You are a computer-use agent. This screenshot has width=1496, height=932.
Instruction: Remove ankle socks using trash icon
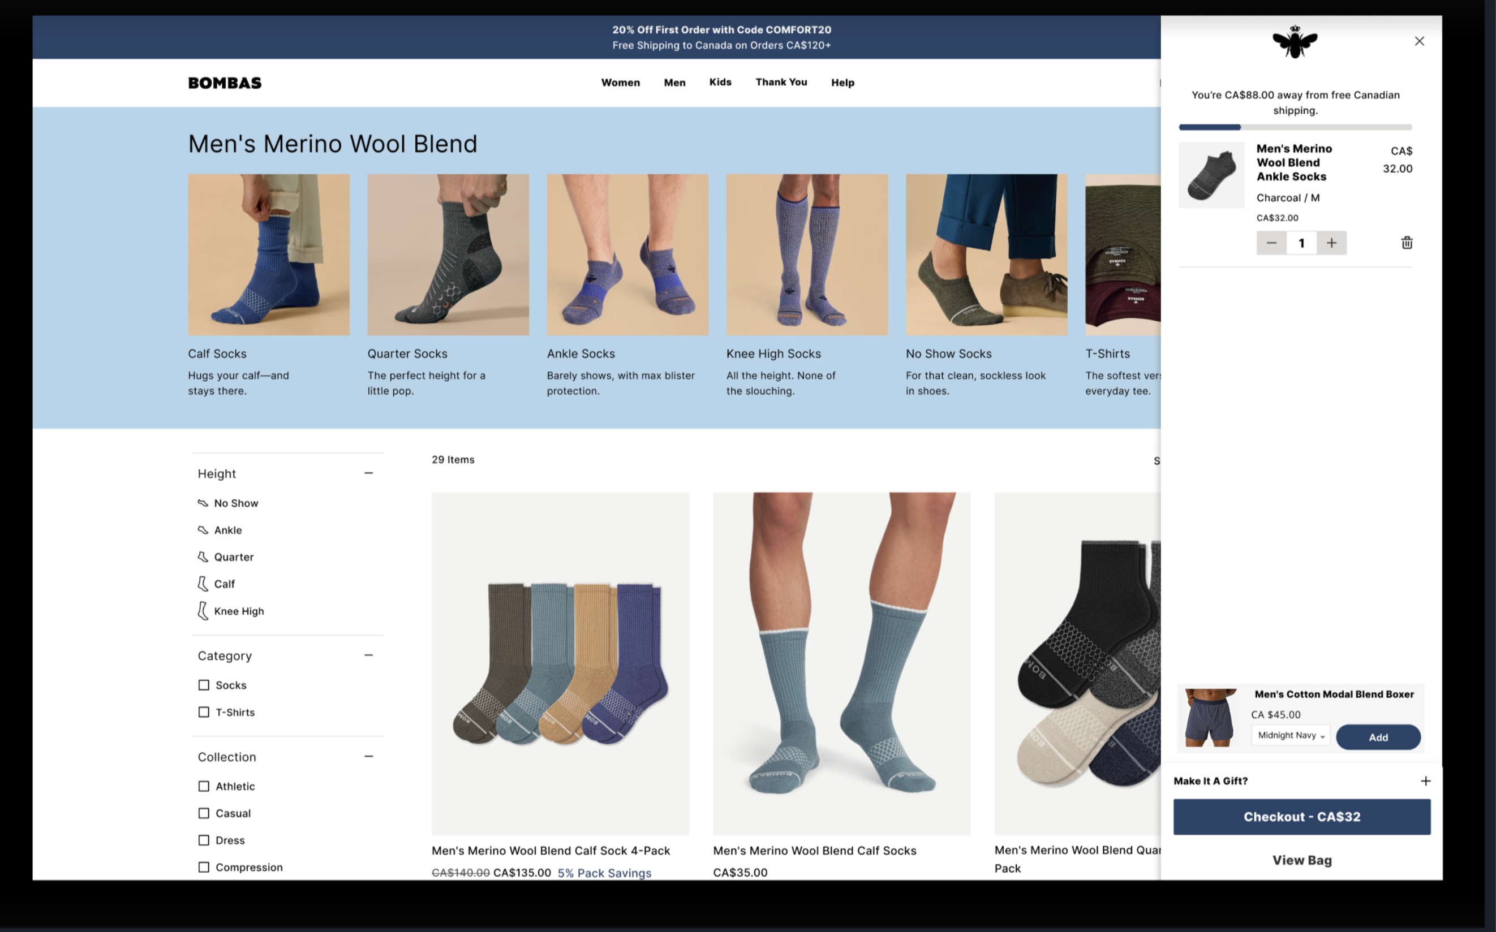pos(1407,242)
